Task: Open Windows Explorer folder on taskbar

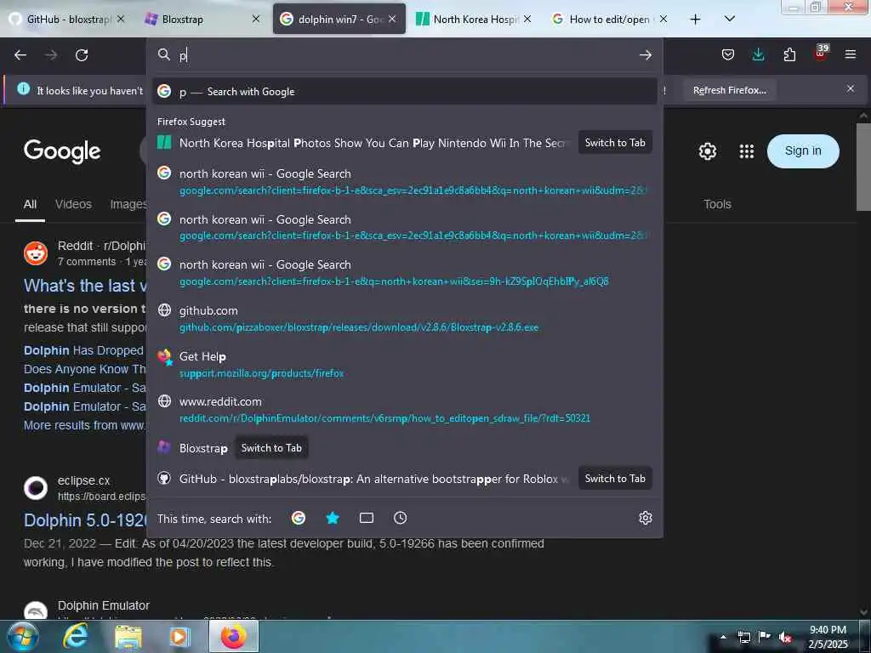Action: 128,637
